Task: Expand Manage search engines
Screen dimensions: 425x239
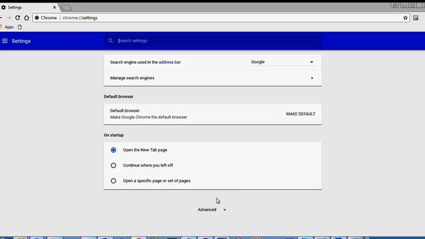Action: click(x=212, y=78)
